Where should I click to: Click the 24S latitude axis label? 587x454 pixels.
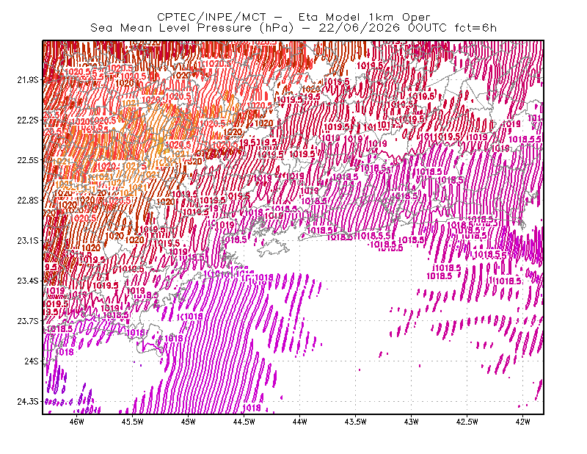[x=32, y=361]
